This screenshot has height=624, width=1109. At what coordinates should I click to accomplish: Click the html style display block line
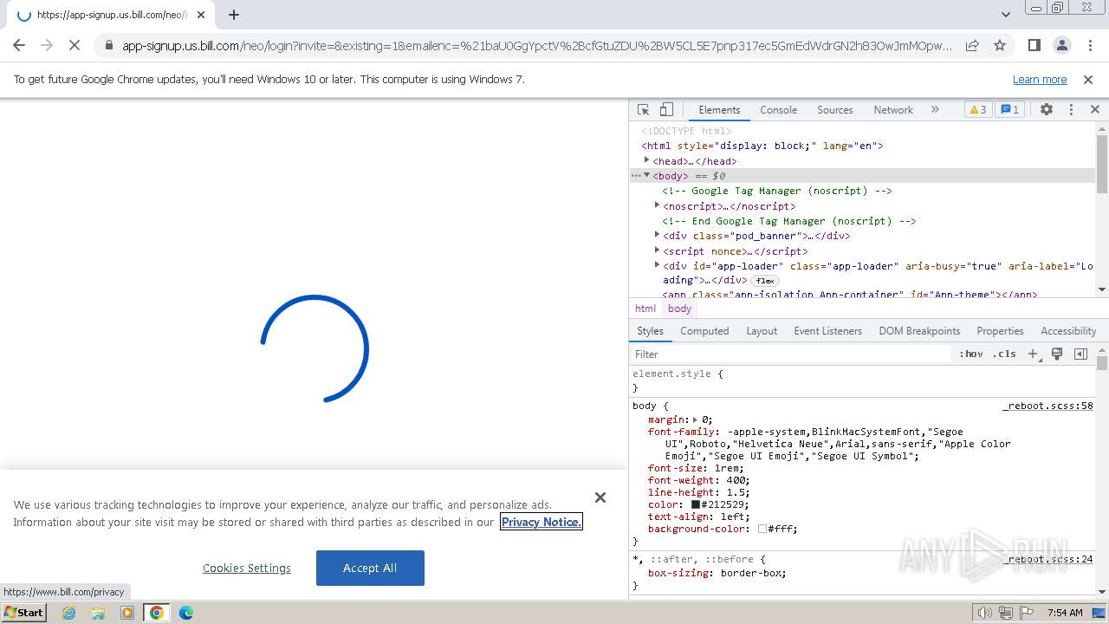pos(762,146)
